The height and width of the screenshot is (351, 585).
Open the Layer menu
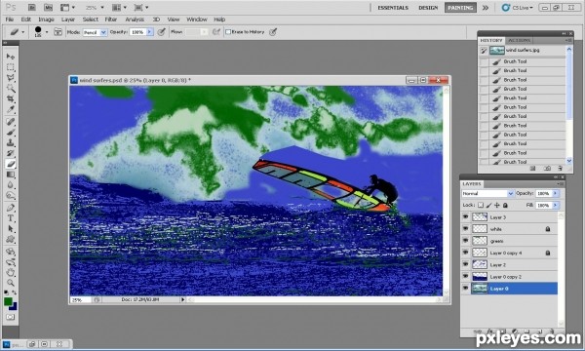point(68,19)
